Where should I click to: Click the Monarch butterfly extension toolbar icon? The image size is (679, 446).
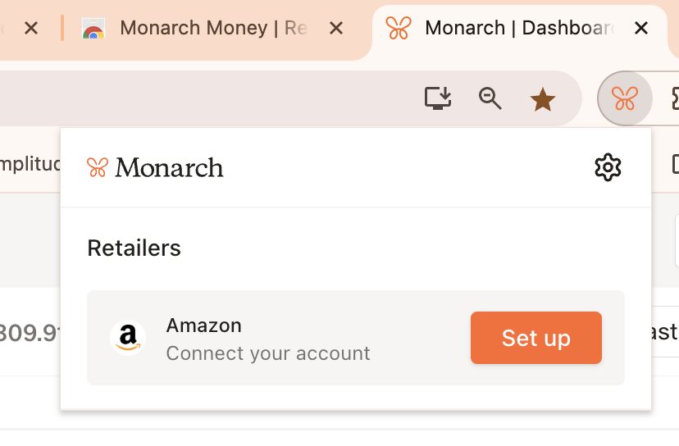[x=624, y=98]
